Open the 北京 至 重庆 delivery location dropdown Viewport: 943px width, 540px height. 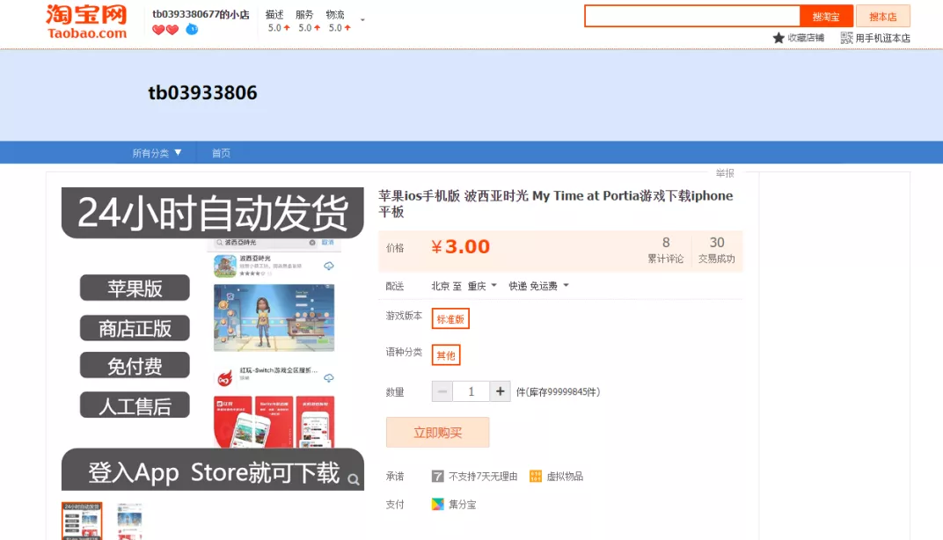tap(464, 286)
